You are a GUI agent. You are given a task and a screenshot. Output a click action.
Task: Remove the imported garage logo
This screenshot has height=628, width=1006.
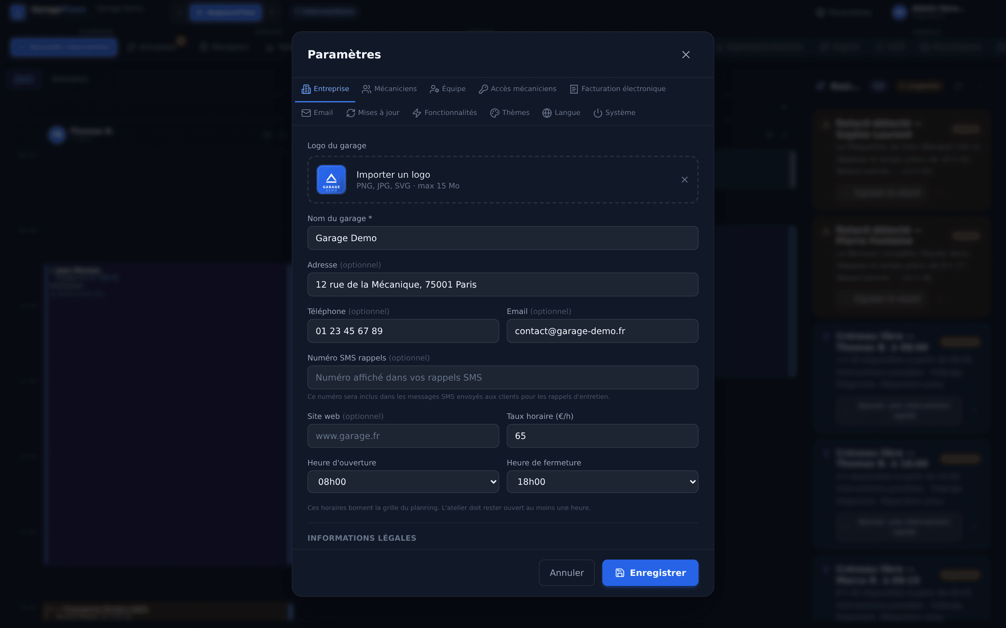685,180
